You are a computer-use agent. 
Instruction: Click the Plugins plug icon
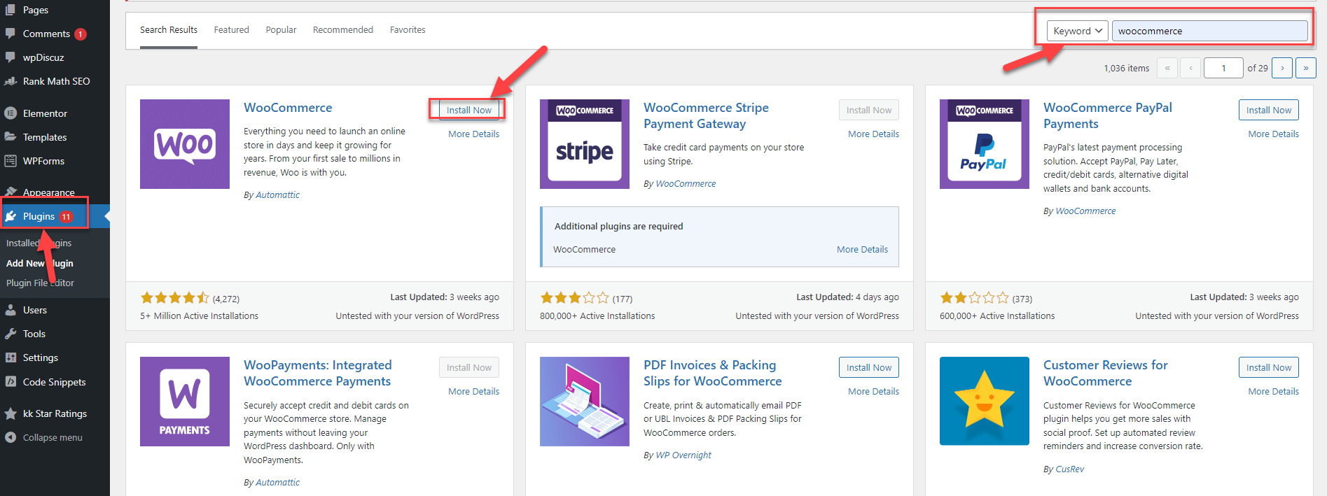pyautogui.click(x=11, y=216)
